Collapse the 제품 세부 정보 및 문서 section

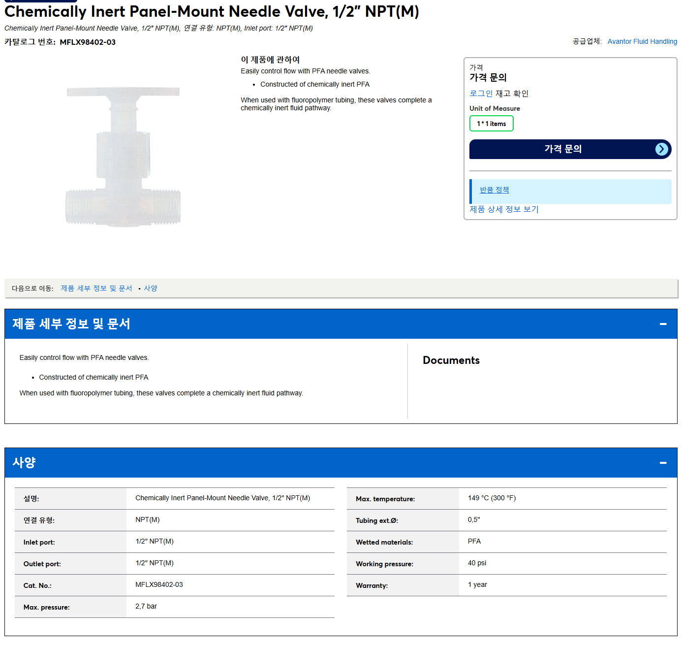coord(663,324)
